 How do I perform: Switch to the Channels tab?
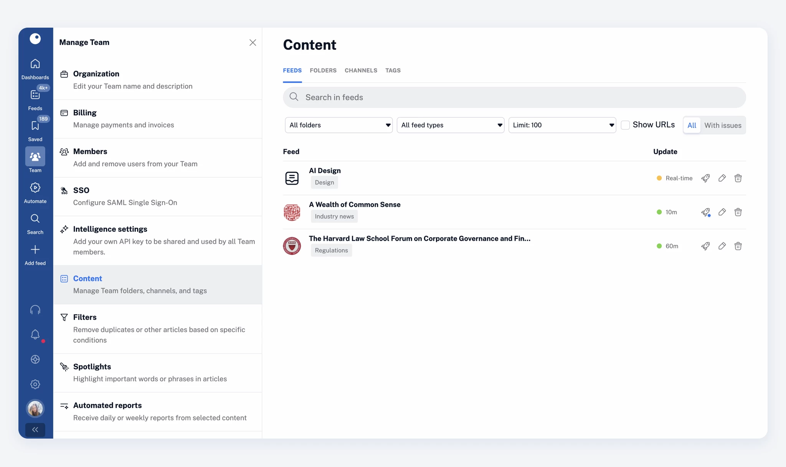click(360, 71)
